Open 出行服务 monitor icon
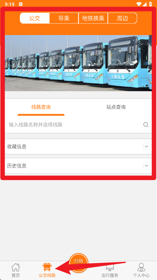157x280 pixels. point(110,267)
